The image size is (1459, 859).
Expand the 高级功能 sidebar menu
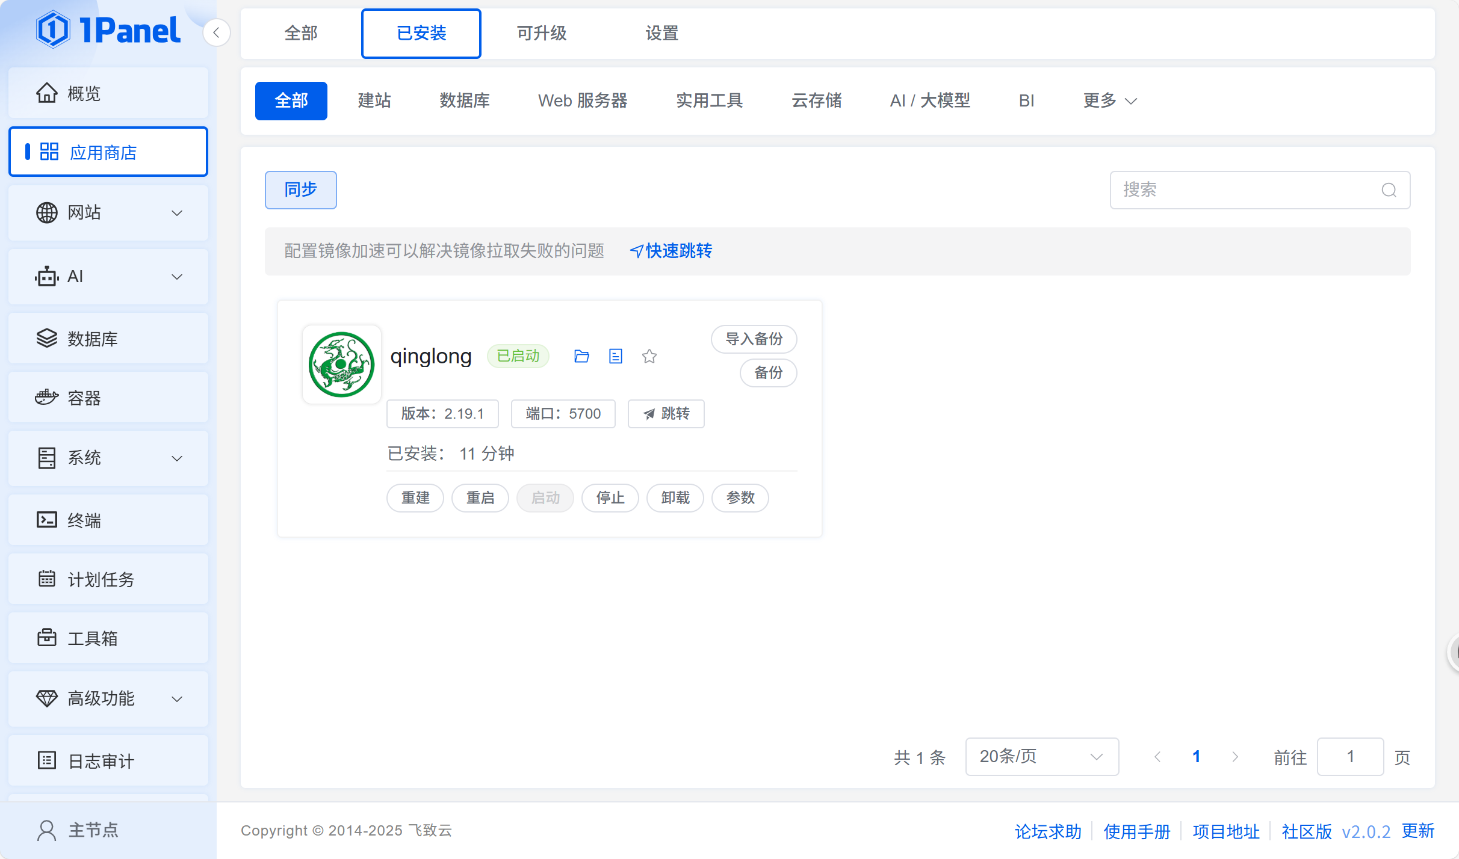108,698
